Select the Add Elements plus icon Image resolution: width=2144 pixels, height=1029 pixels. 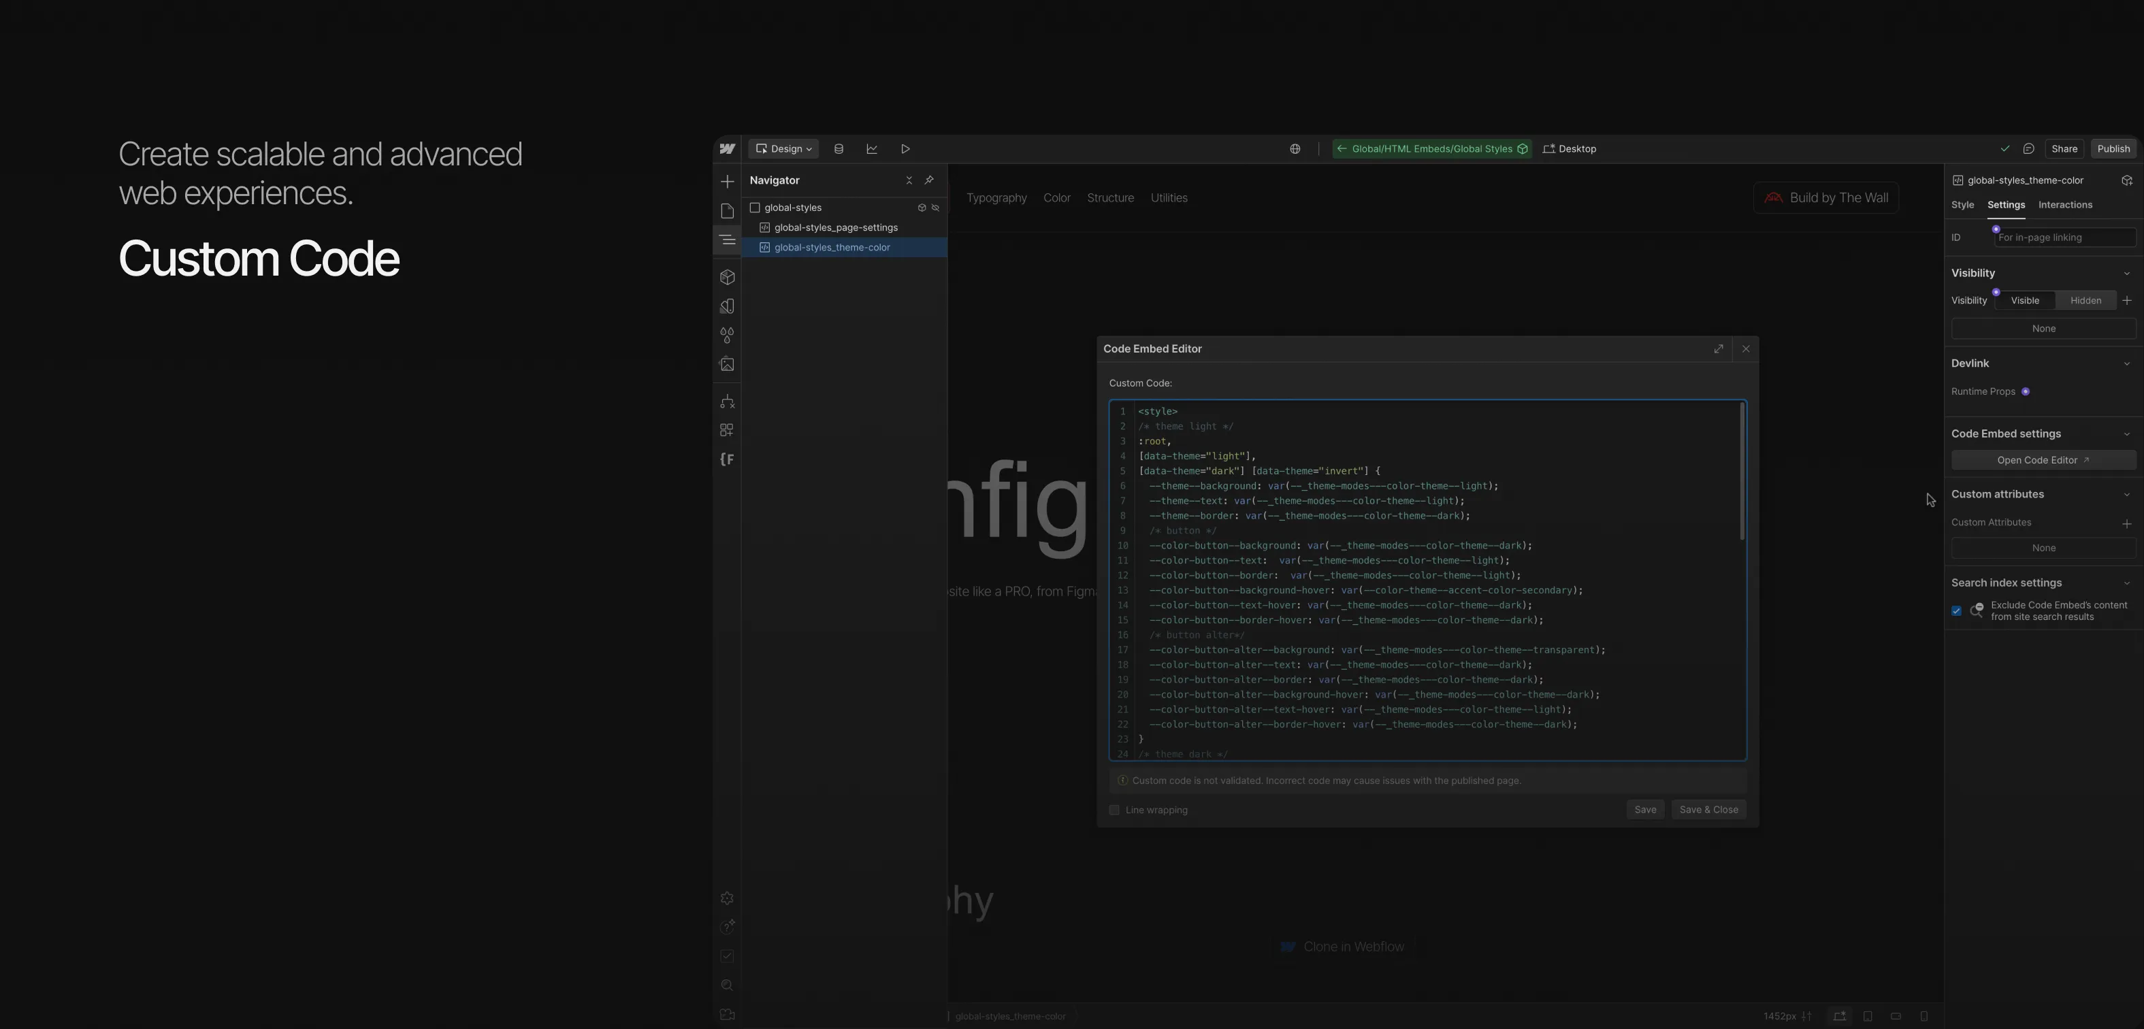pos(727,180)
